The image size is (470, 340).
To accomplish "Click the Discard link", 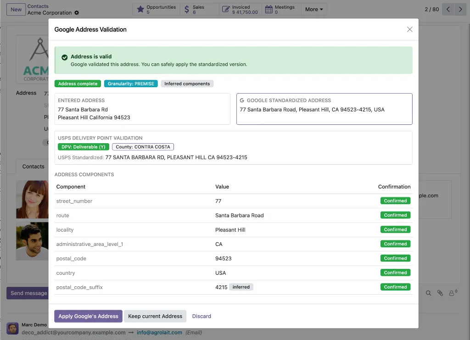I will (201, 316).
